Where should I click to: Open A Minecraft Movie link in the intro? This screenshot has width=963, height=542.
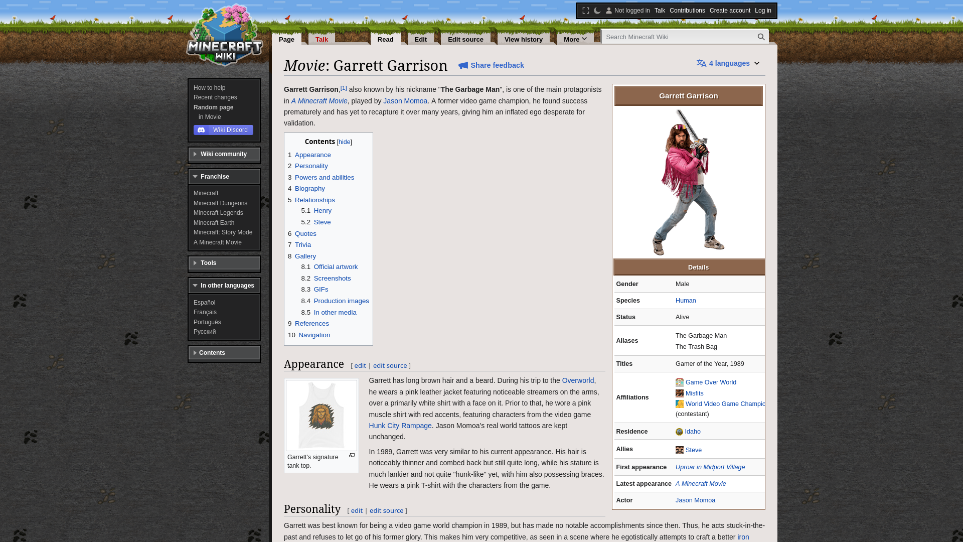[x=319, y=101]
